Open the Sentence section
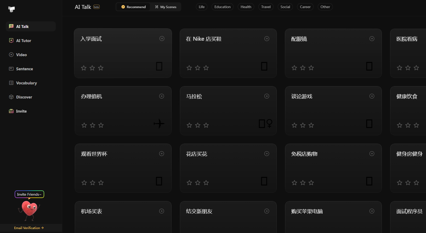This screenshot has height=233, width=426. 31,69
